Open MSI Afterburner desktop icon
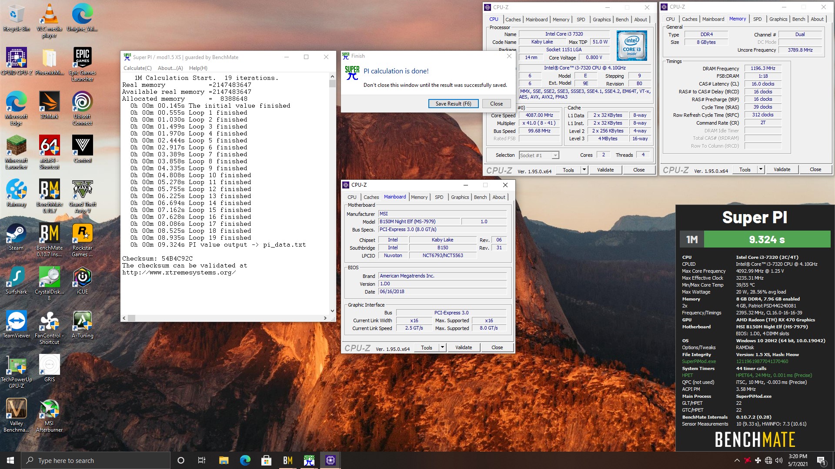This screenshot has height=469, width=835. pyautogui.click(x=49, y=415)
